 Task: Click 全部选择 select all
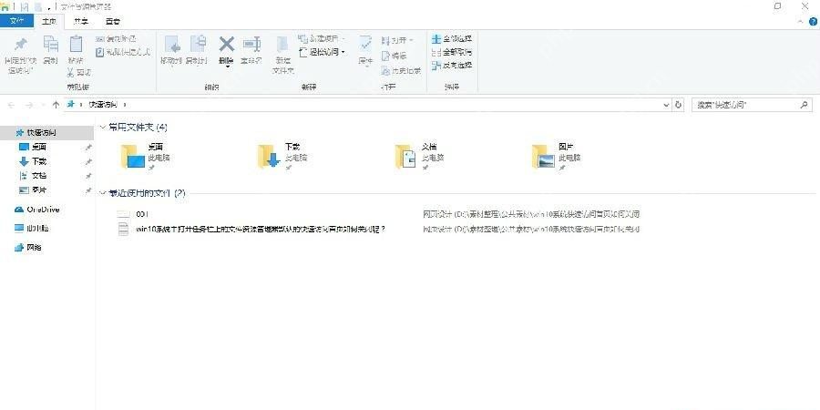pyautogui.click(x=452, y=38)
